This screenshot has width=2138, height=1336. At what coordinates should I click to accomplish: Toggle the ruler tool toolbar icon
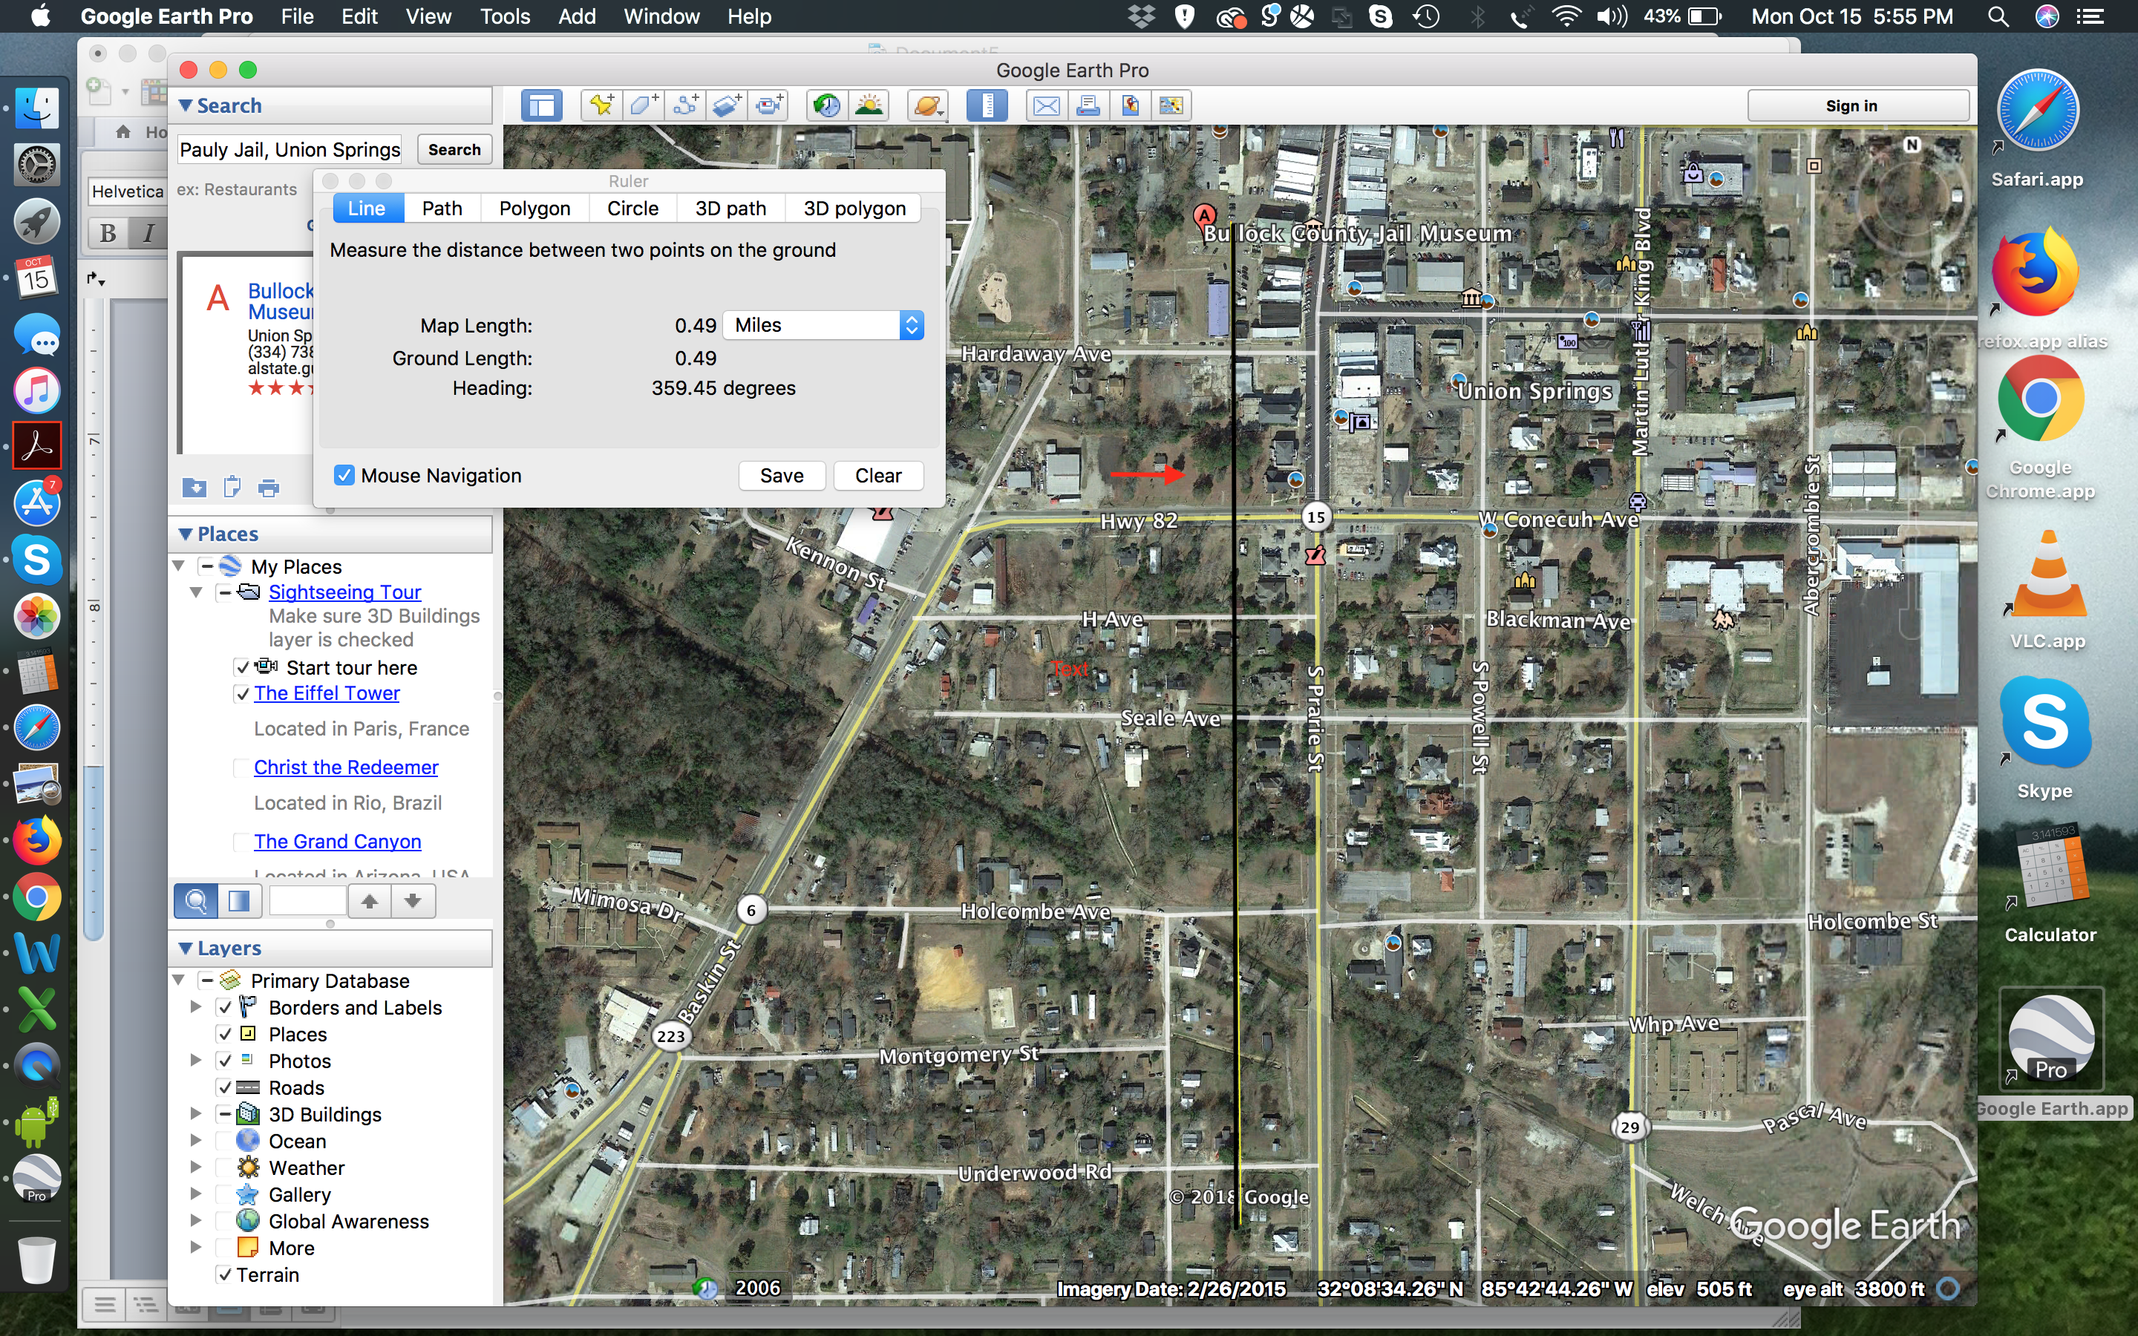point(987,106)
